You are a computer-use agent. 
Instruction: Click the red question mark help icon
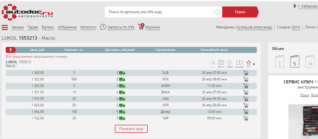(x=11, y=50)
